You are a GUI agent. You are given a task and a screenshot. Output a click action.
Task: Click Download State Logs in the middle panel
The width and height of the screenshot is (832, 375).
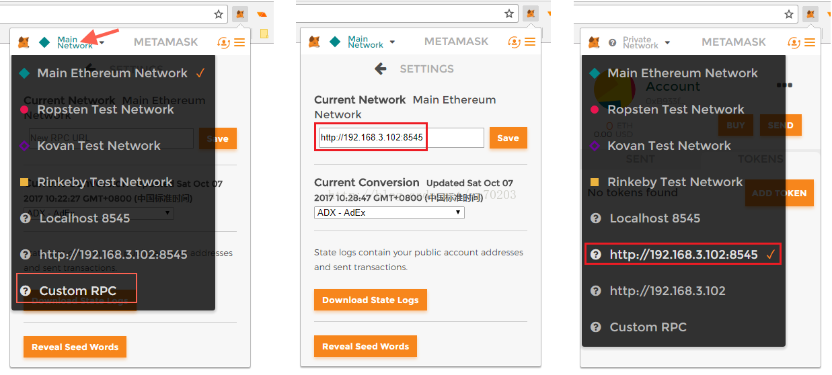tap(370, 300)
